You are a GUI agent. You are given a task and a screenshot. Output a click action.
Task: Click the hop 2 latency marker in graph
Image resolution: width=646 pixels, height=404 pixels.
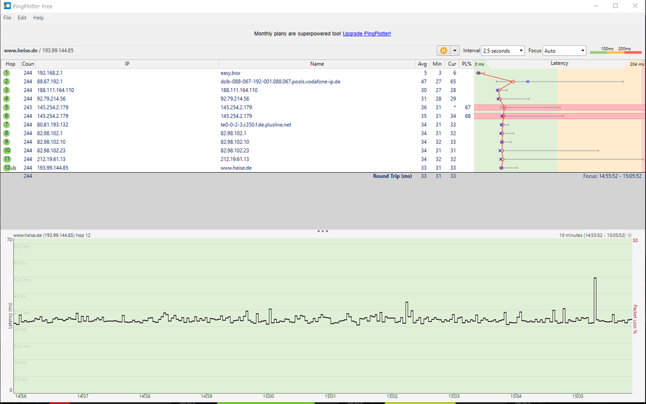[513, 82]
